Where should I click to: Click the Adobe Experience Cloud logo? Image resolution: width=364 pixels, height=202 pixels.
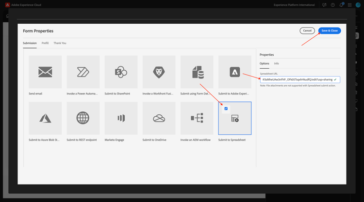coord(7,5)
